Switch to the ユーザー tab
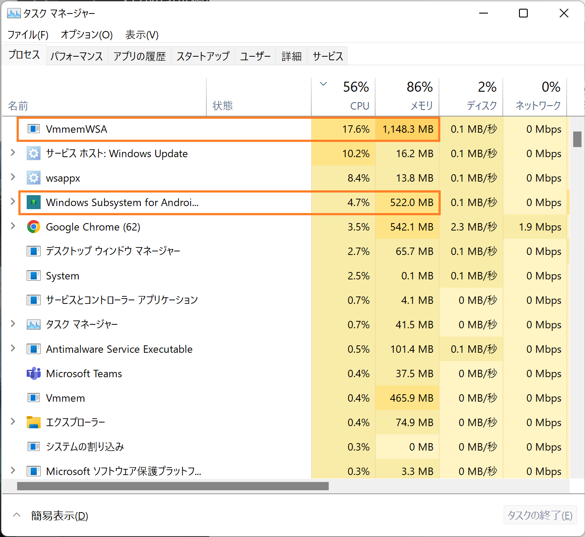Image resolution: width=585 pixels, height=537 pixels. click(x=255, y=56)
